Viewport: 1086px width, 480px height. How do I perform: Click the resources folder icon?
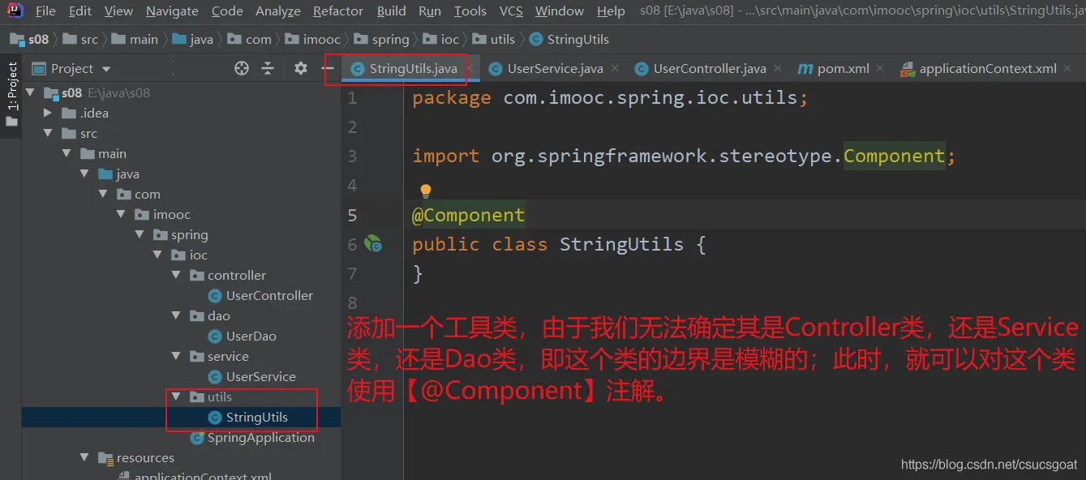coord(105,458)
